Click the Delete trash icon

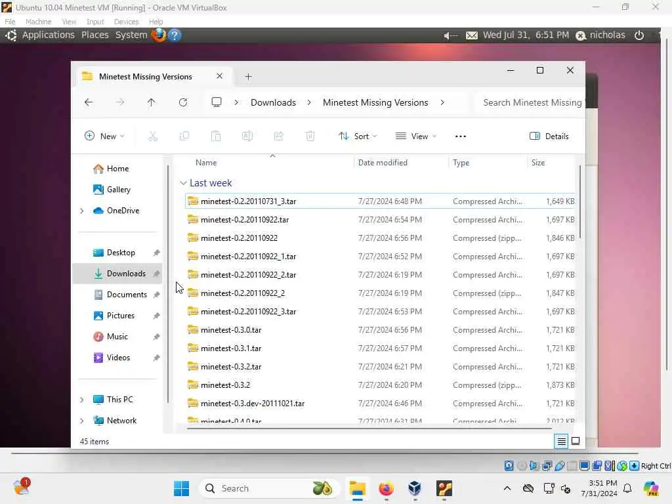[x=310, y=136]
